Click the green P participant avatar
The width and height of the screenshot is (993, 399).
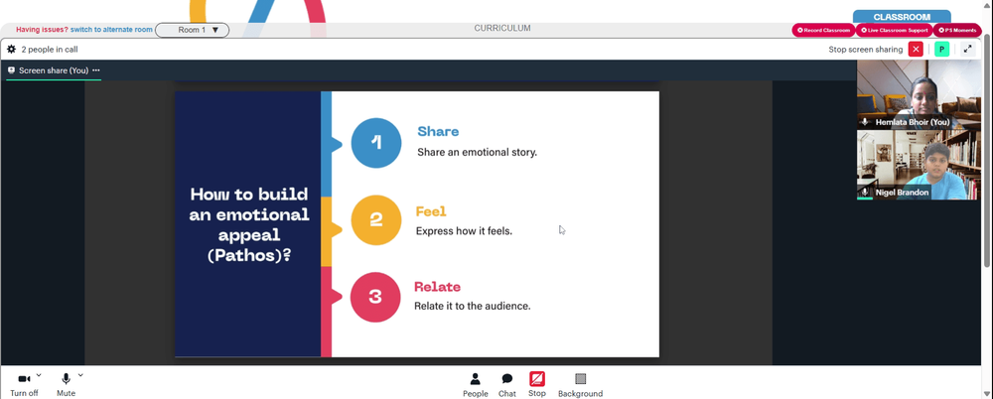coord(941,50)
